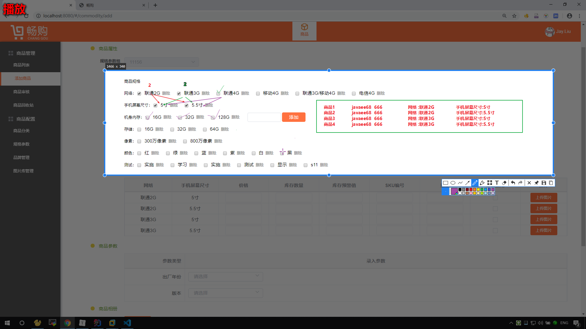
Task: Check the 红 color checkbox
Action: (x=139, y=153)
